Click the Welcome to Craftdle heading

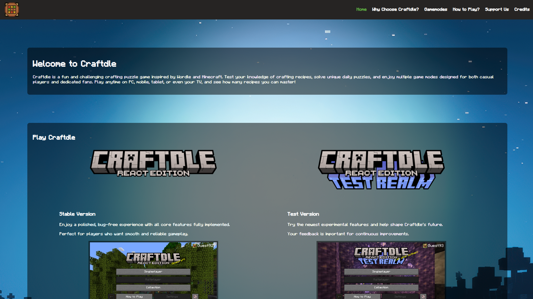[74, 64]
